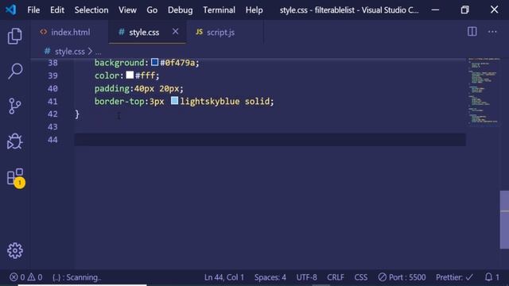Screen dimensions: 509x286
Task: Click the vertical scrollbar thumb
Action: tap(504, 219)
